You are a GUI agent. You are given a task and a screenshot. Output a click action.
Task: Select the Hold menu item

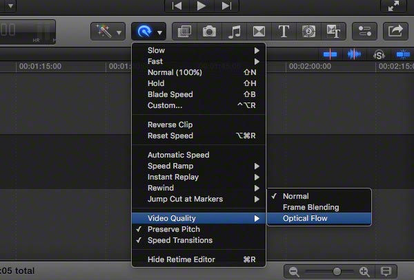pos(199,83)
